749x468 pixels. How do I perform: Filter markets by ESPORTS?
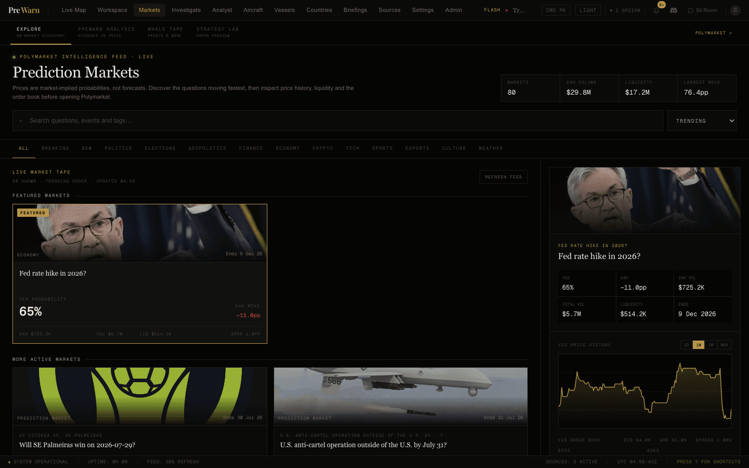tap(417, 149)
